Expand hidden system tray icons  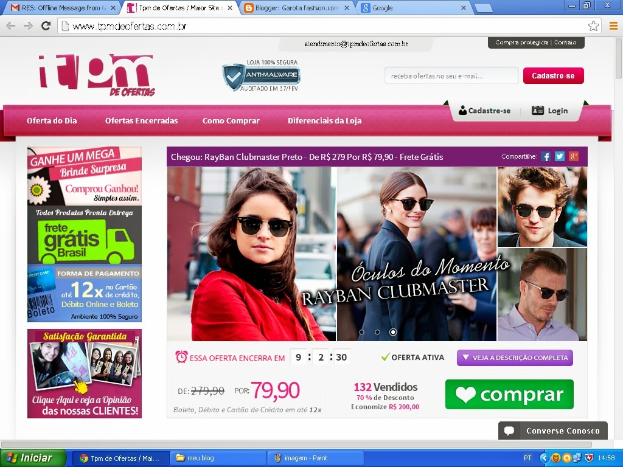point(543,458)
